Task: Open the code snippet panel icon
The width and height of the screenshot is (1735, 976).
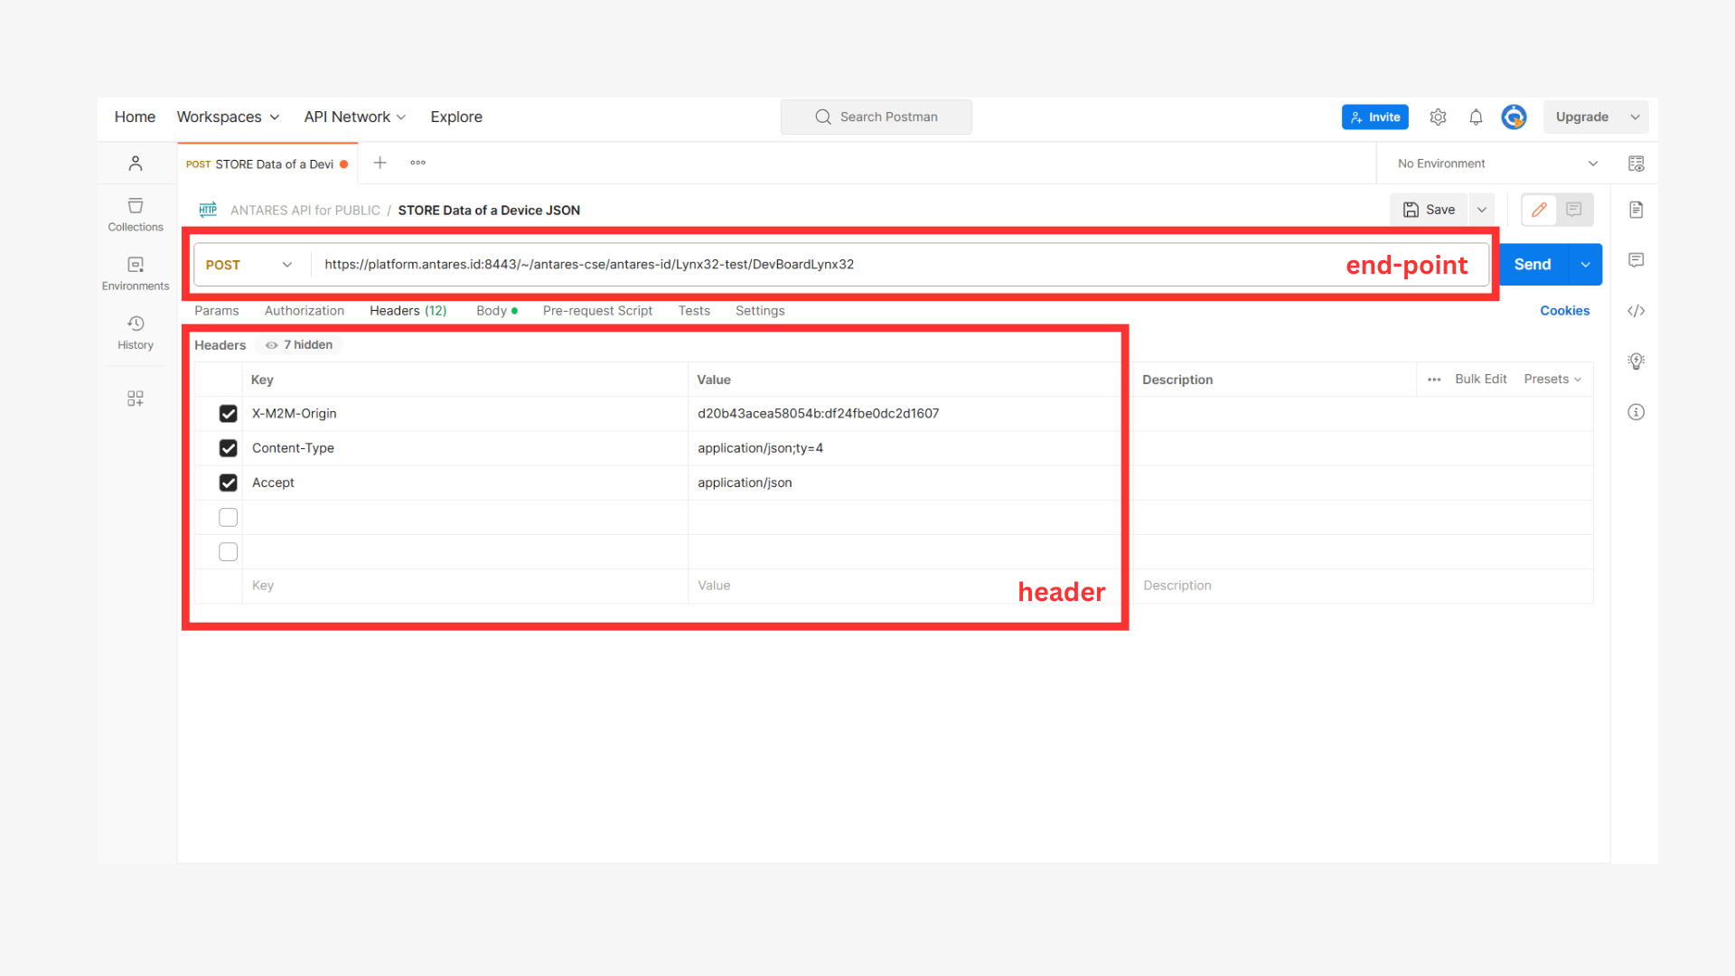Action: (x=1636, y=311)
